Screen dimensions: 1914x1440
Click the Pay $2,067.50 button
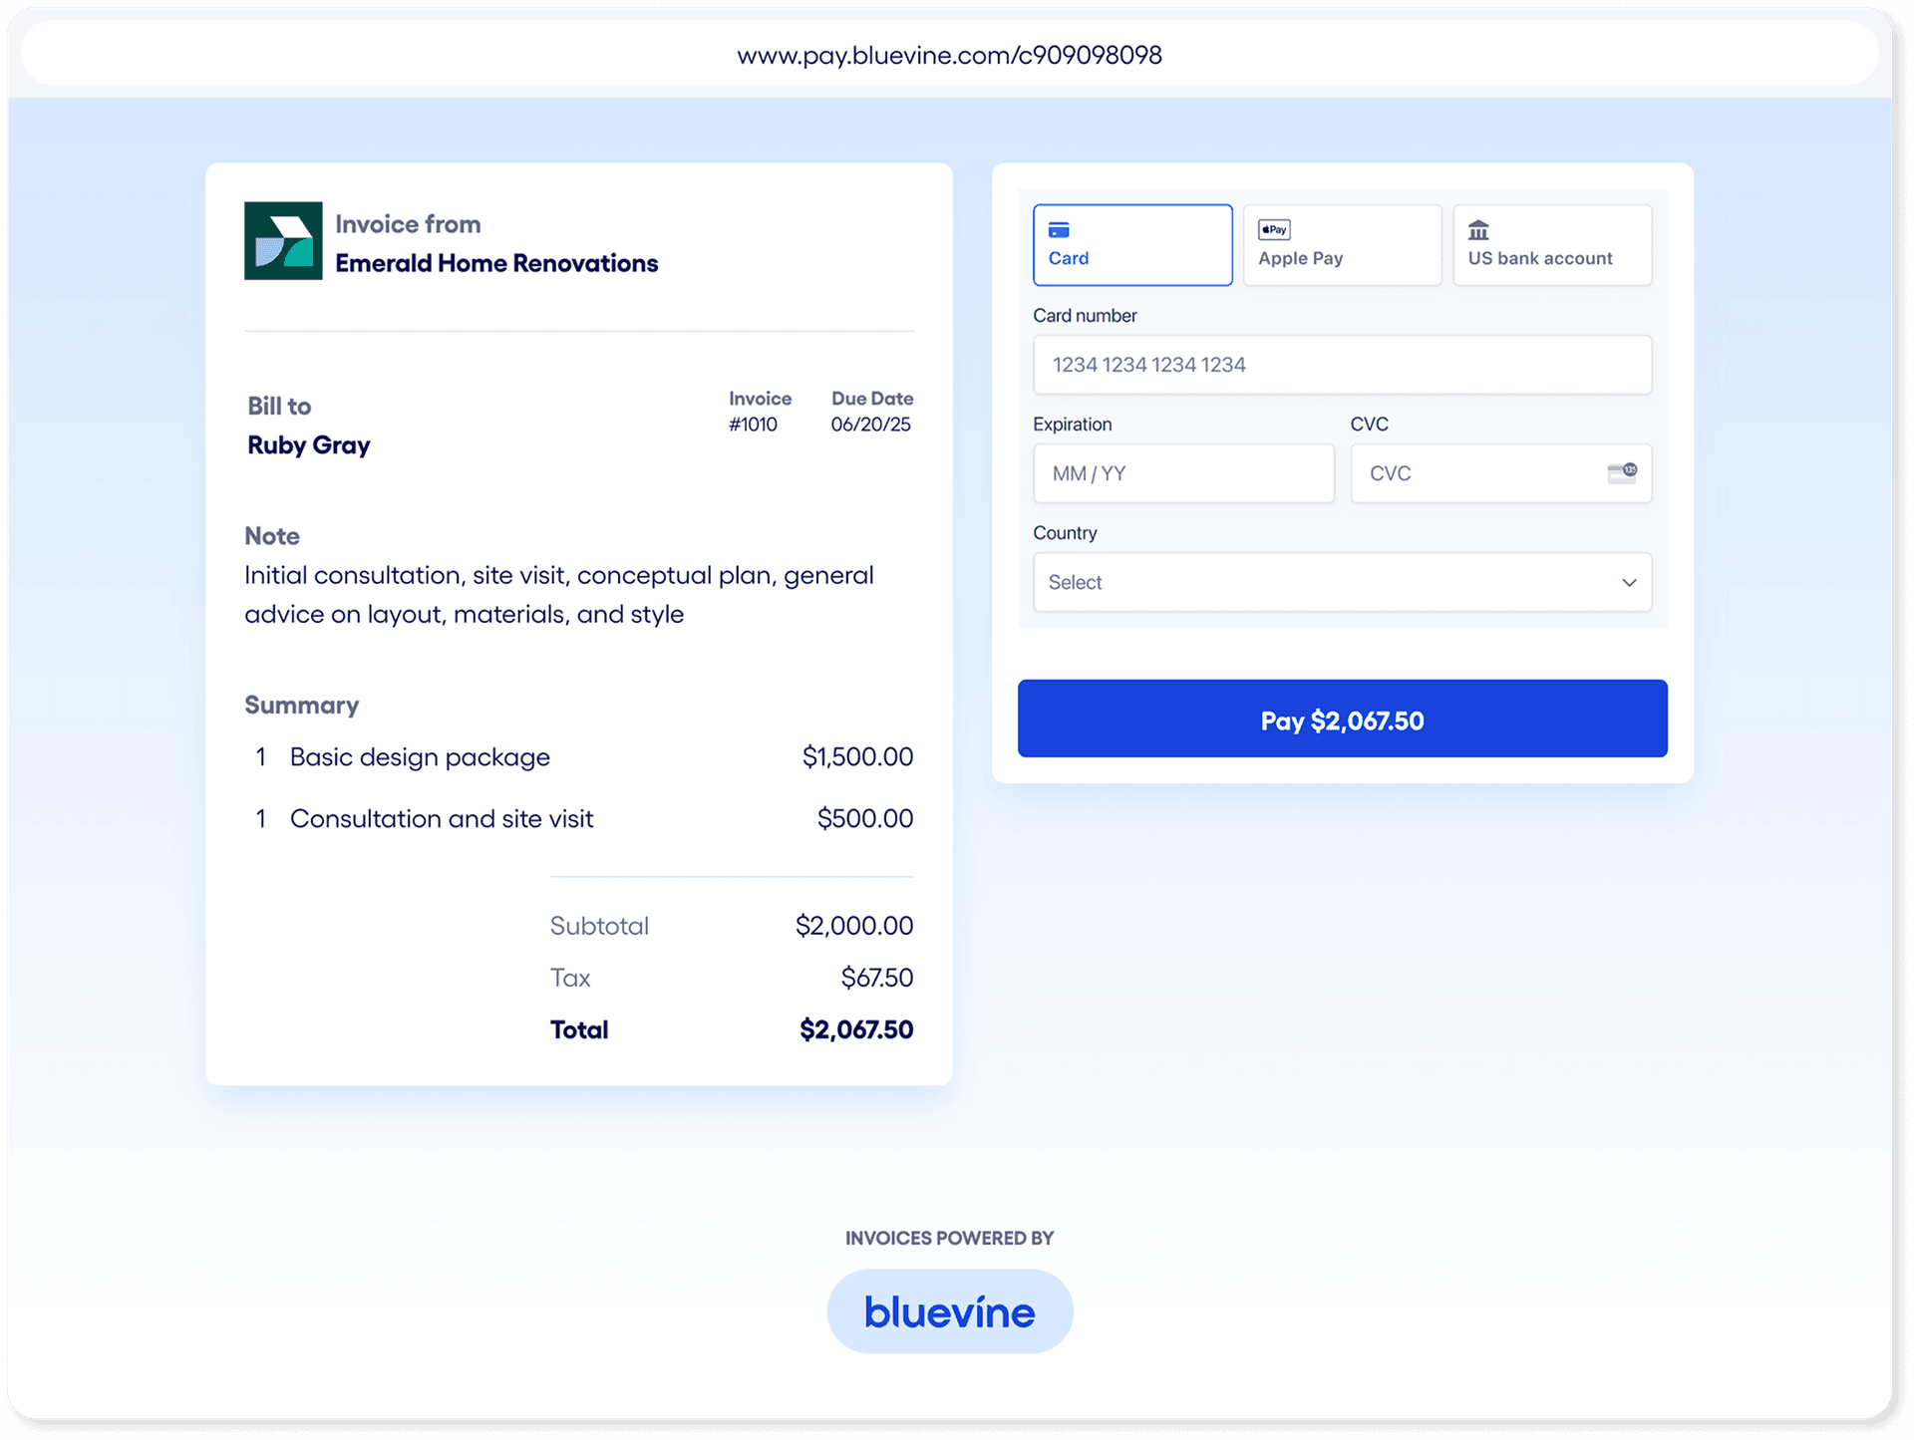[x=1342, y=719]
